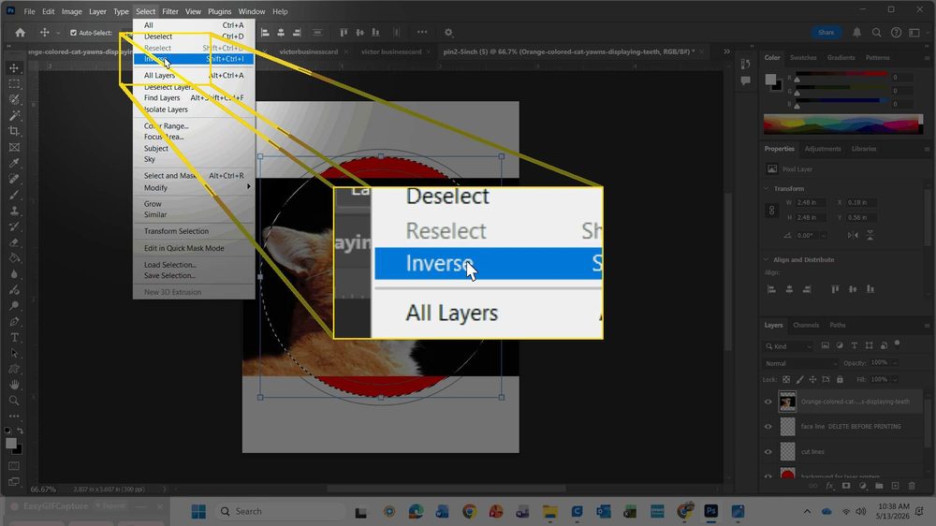
Task: Select the Eraser tool
Action: [x=14, y=242]
